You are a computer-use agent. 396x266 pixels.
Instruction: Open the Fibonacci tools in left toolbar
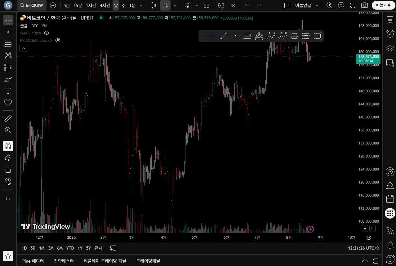coord(8,44)
